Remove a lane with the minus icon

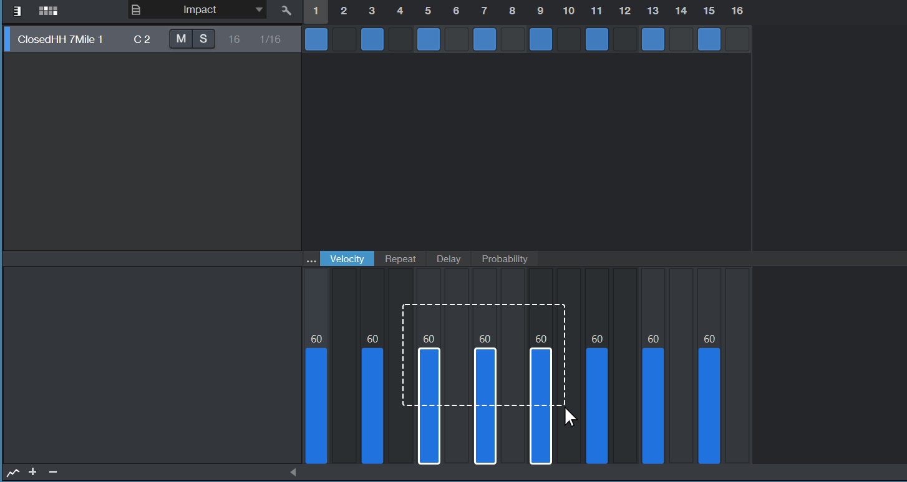[x=53, y=472]
